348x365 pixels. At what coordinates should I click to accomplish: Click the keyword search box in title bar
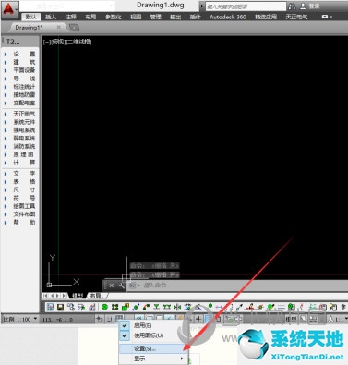(246, 6)
